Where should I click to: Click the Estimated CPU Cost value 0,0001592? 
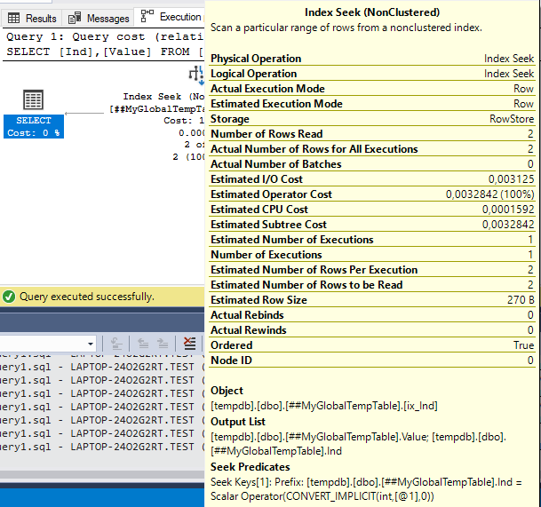point(508,210)
